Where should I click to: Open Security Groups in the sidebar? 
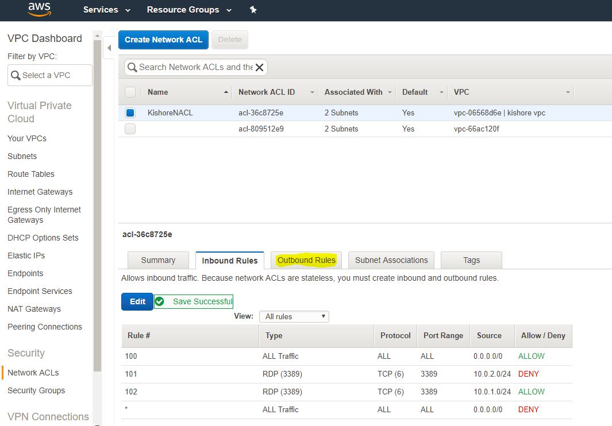click(36, 390)
